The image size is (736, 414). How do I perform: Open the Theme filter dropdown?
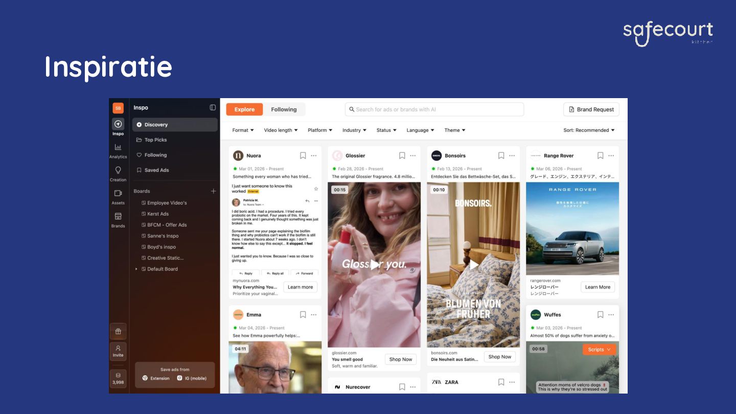click(455, 130)
